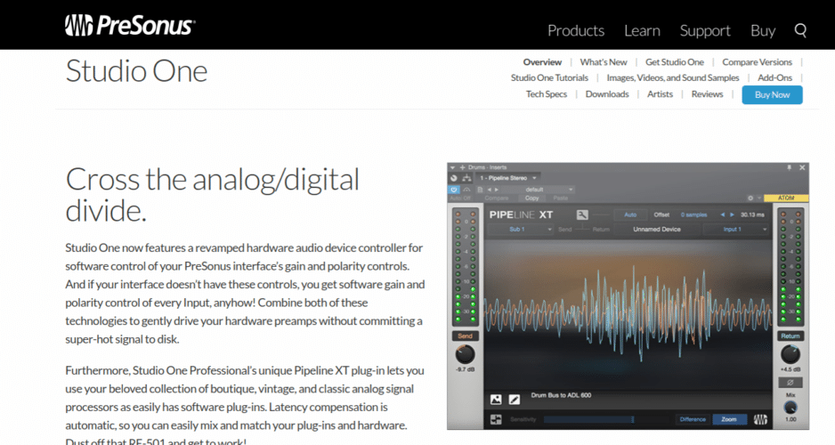Open the Add-Ons link
The width and height of the screenshot is (835, 445).
[x=774, y=77]
